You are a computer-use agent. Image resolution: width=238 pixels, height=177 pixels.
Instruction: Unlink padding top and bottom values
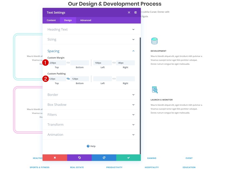click(68, 79)
